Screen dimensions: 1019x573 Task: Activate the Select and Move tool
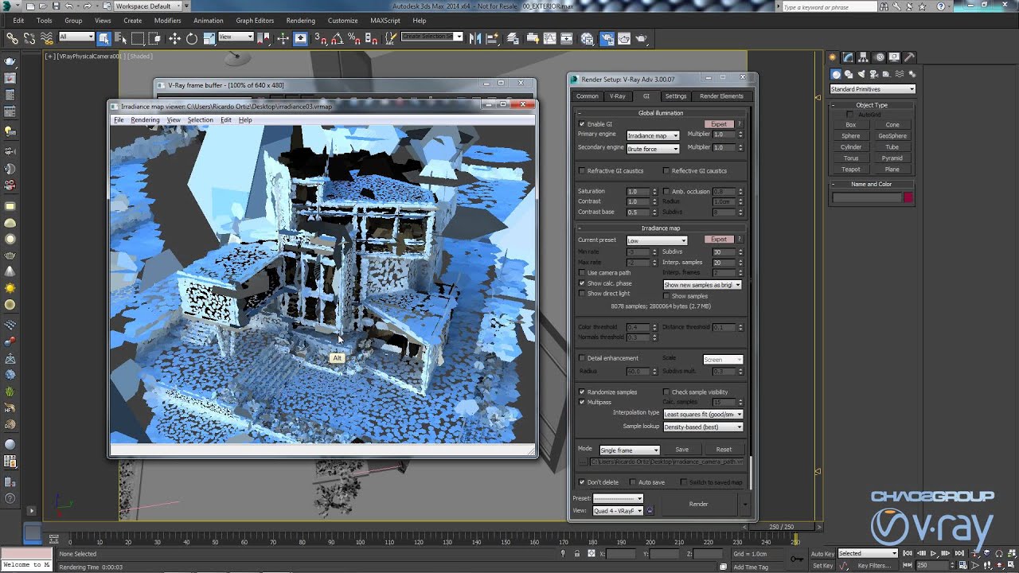(174, 37)
